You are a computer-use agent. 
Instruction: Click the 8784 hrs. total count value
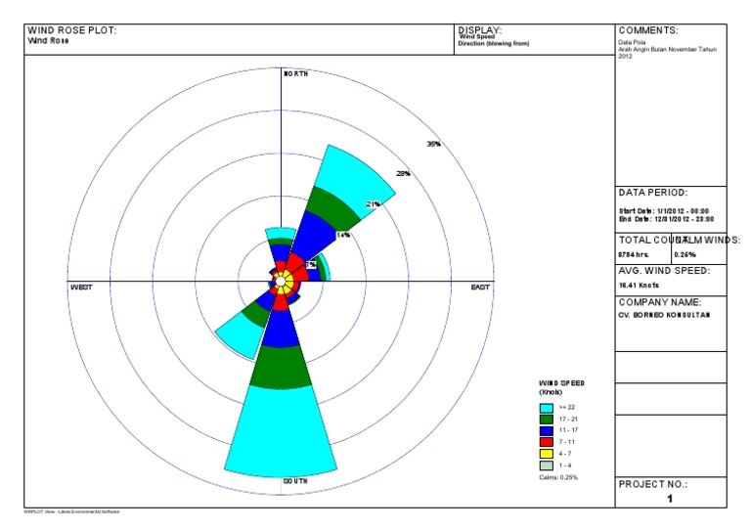click(x=634, y=254)
